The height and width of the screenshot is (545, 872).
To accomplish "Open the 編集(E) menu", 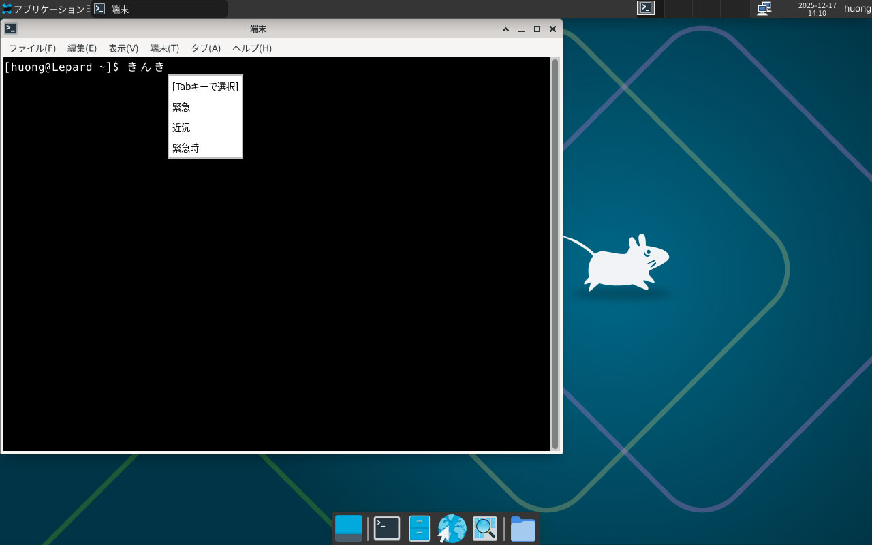I will click(82, 48).
